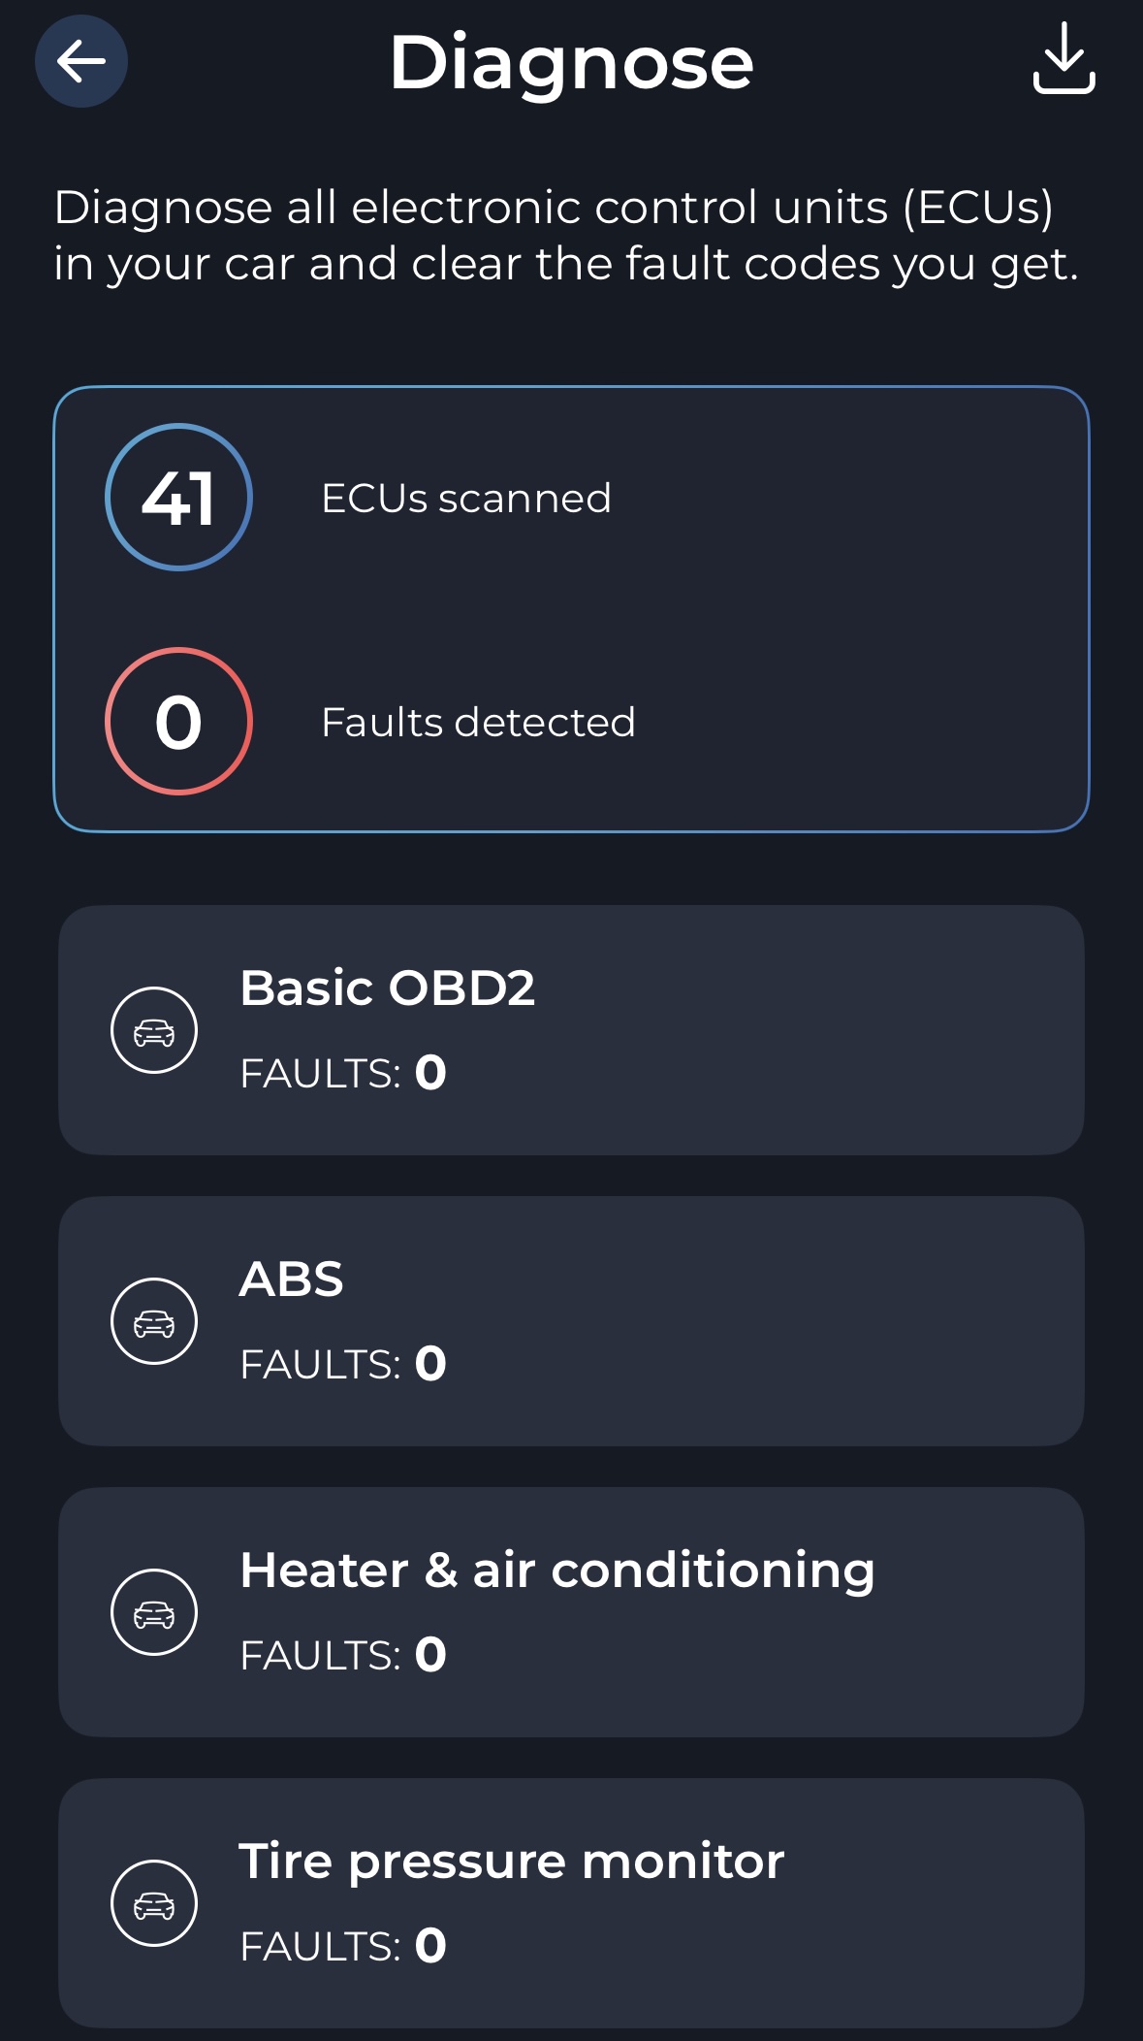
Task: Tap the Tire pressure monitor car icon
Action: 154,1903
